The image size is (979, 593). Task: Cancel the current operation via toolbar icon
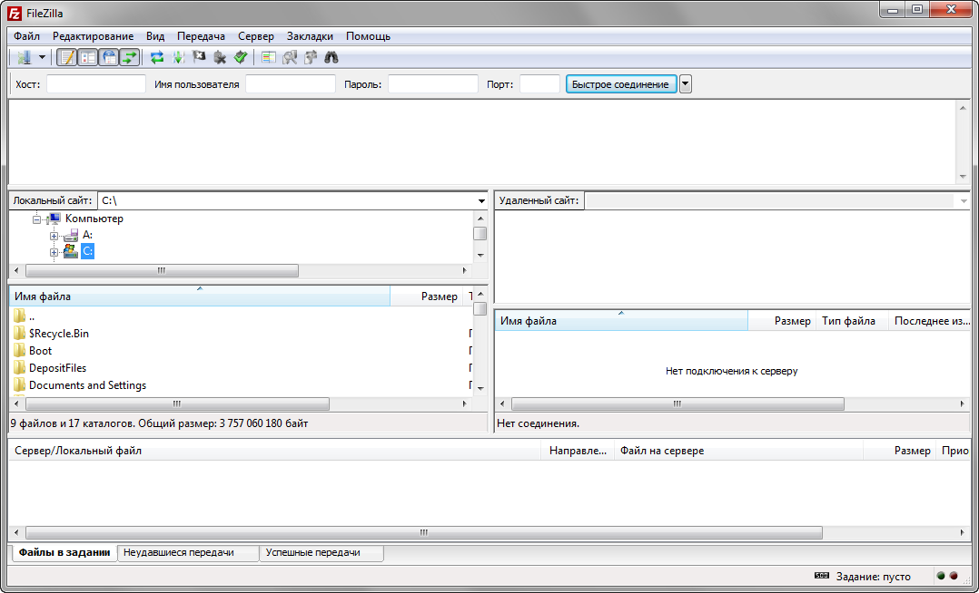[199, 57]
